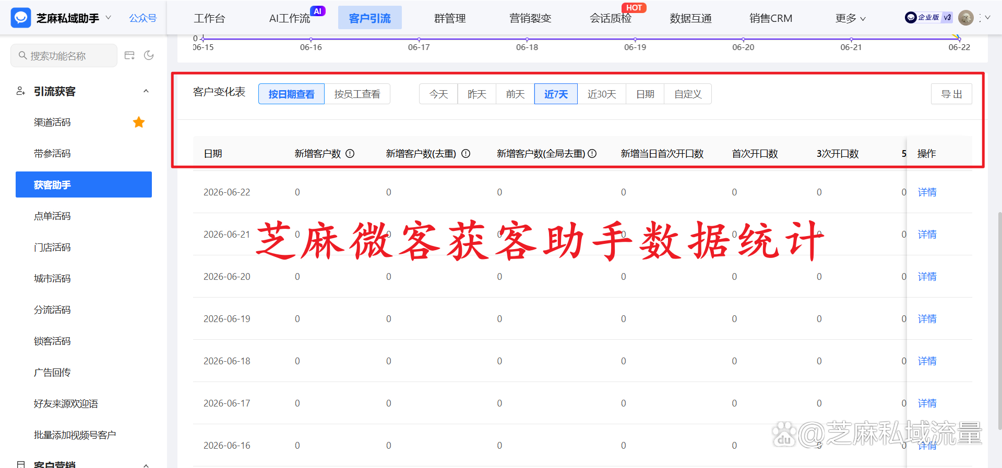
Task: Choose the 日期 filter option
Action: pos(645,94)
